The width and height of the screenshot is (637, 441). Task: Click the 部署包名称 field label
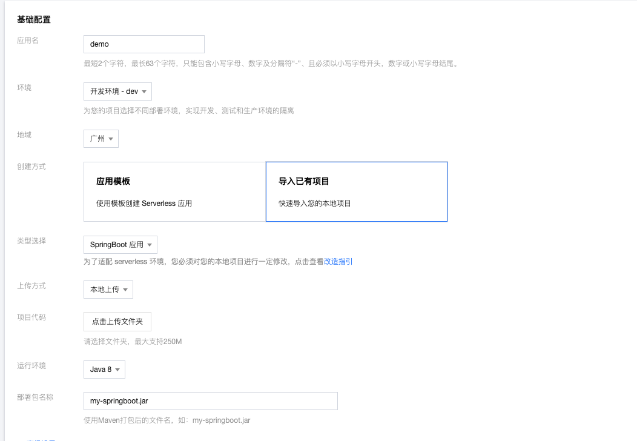click(35, 397)
